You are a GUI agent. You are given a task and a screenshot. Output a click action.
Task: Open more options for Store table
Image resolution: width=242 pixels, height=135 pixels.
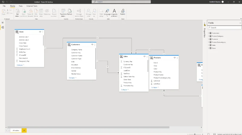[43, 32]
